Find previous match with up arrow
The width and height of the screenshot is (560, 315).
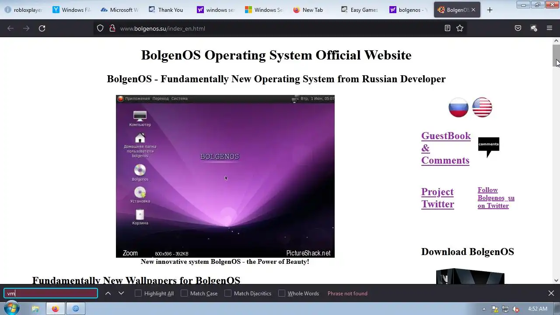pos(108,293)
